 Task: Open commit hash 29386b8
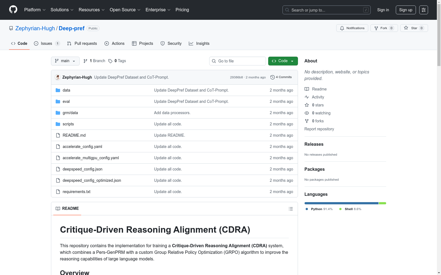click(236, 77)
